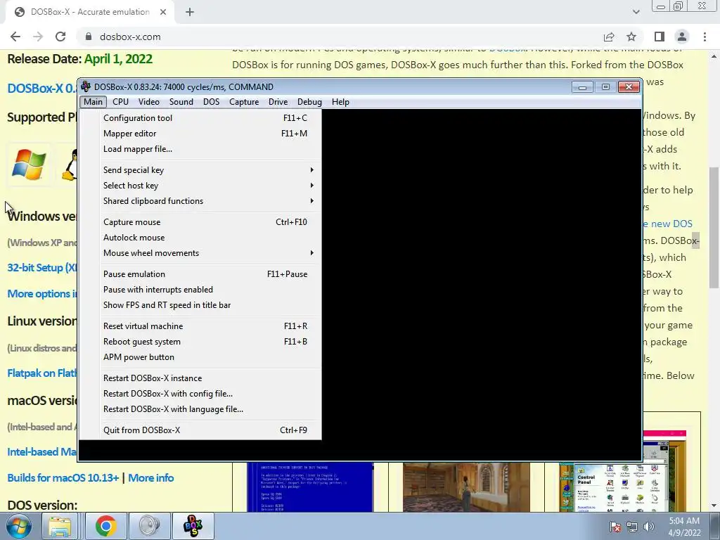Select Reset virtual machine

(x=200, y=326)
